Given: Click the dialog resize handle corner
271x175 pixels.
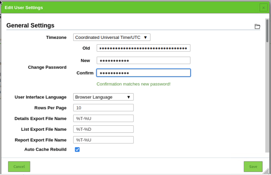Looking at the screenshot, I should tap(267, 171).
